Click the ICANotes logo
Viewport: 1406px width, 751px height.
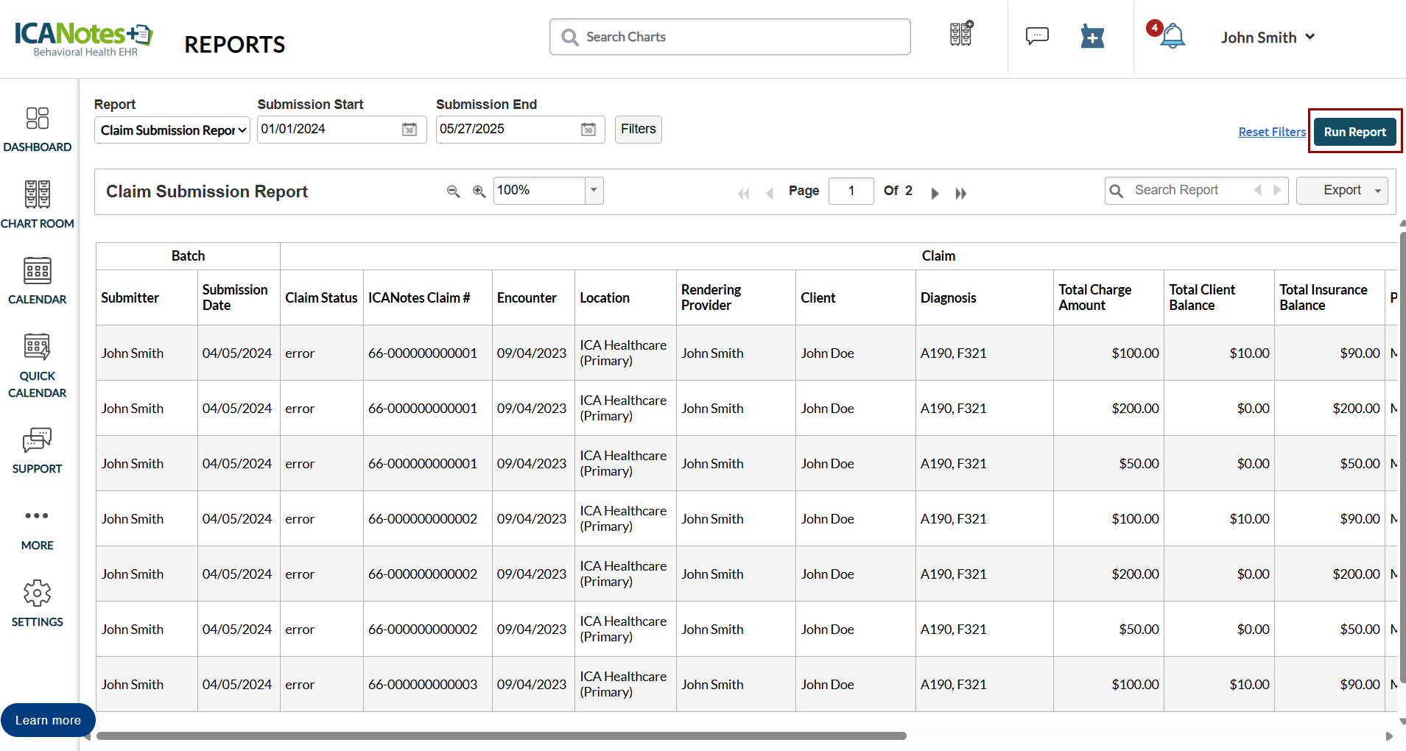click(83, 38)
